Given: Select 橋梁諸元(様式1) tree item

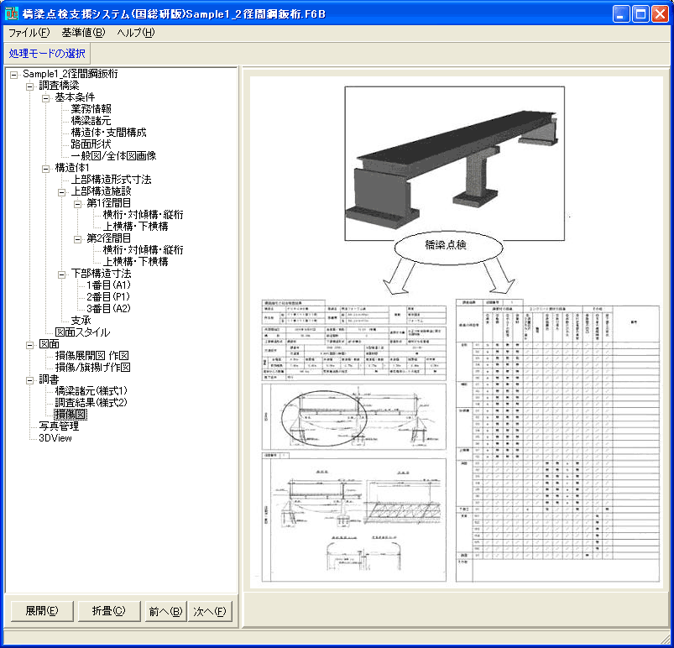Looking at the screenshot, I should pos(91,391).
